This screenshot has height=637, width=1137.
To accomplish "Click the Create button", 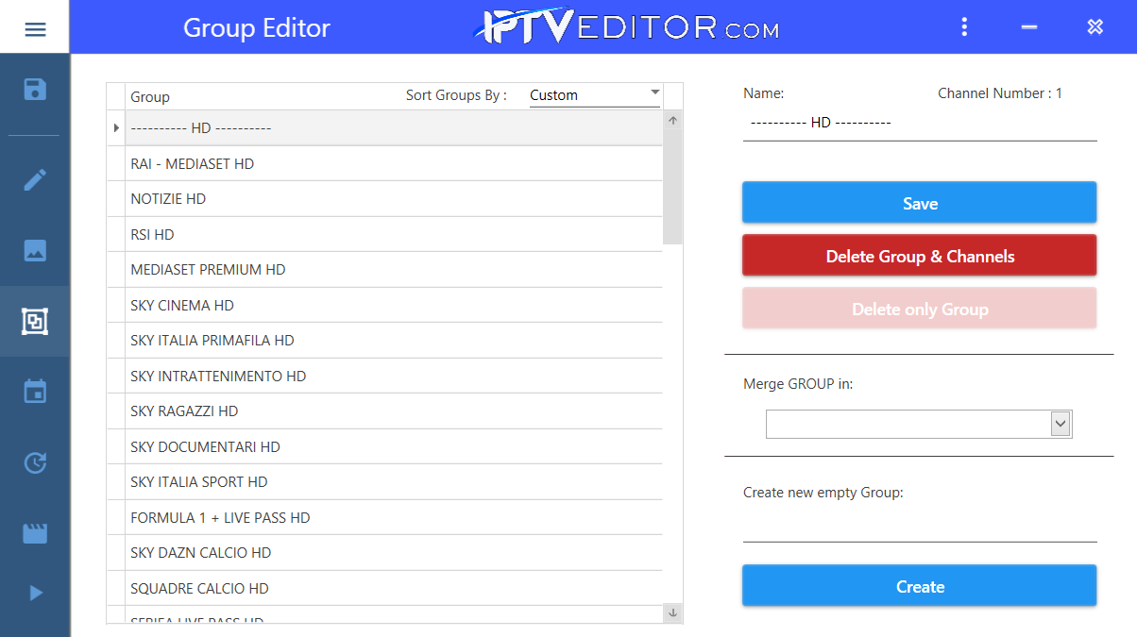I will (x=920, y=586).
